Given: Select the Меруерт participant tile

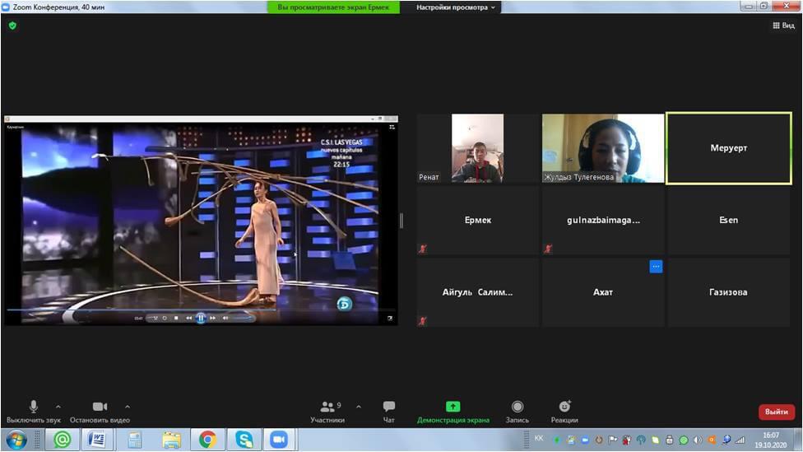Looking at the screenshot, I should [x=729, y=148].
